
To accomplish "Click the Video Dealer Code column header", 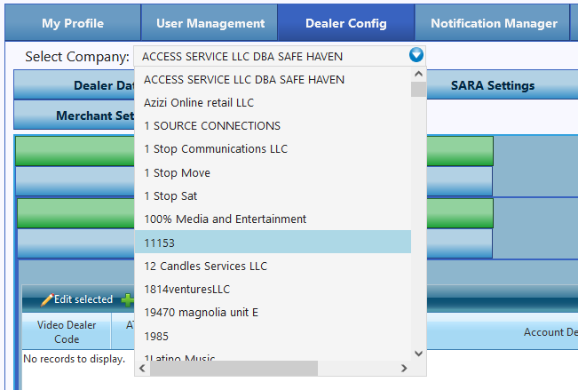I will coord(67,331).
